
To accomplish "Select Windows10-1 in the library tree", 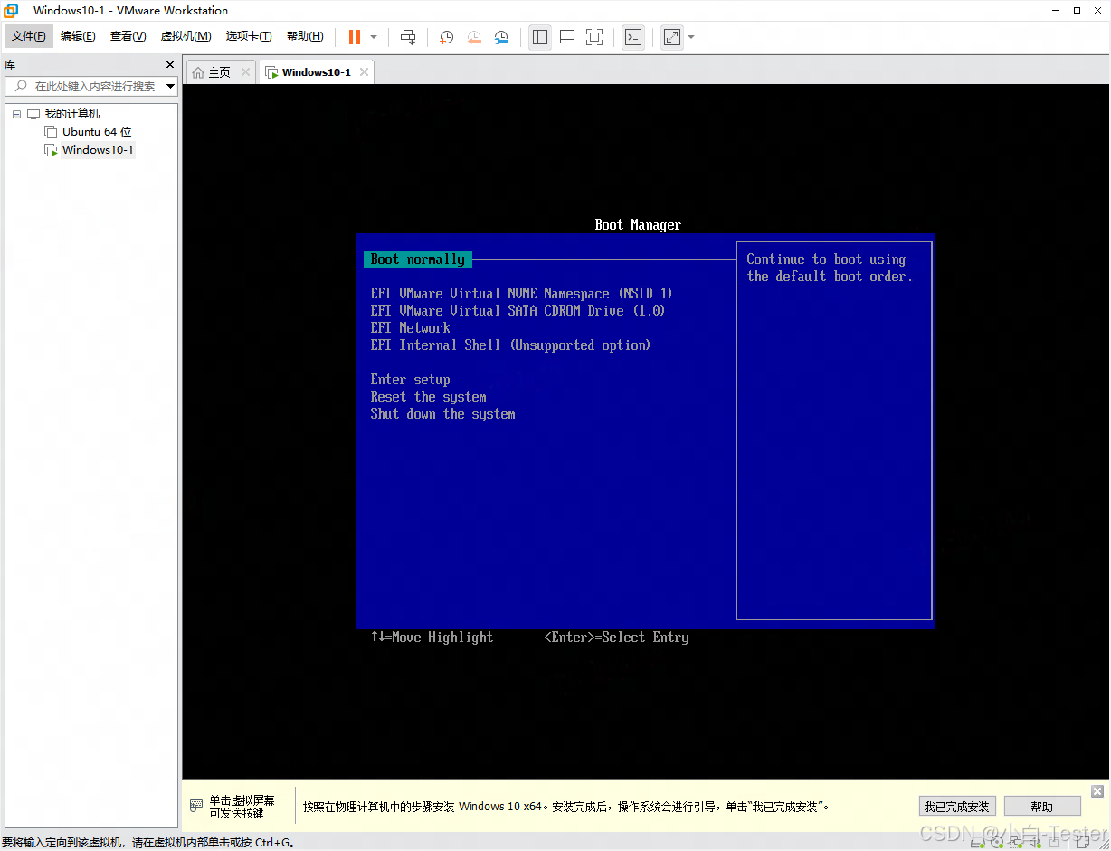I will [x=98, y=150].
